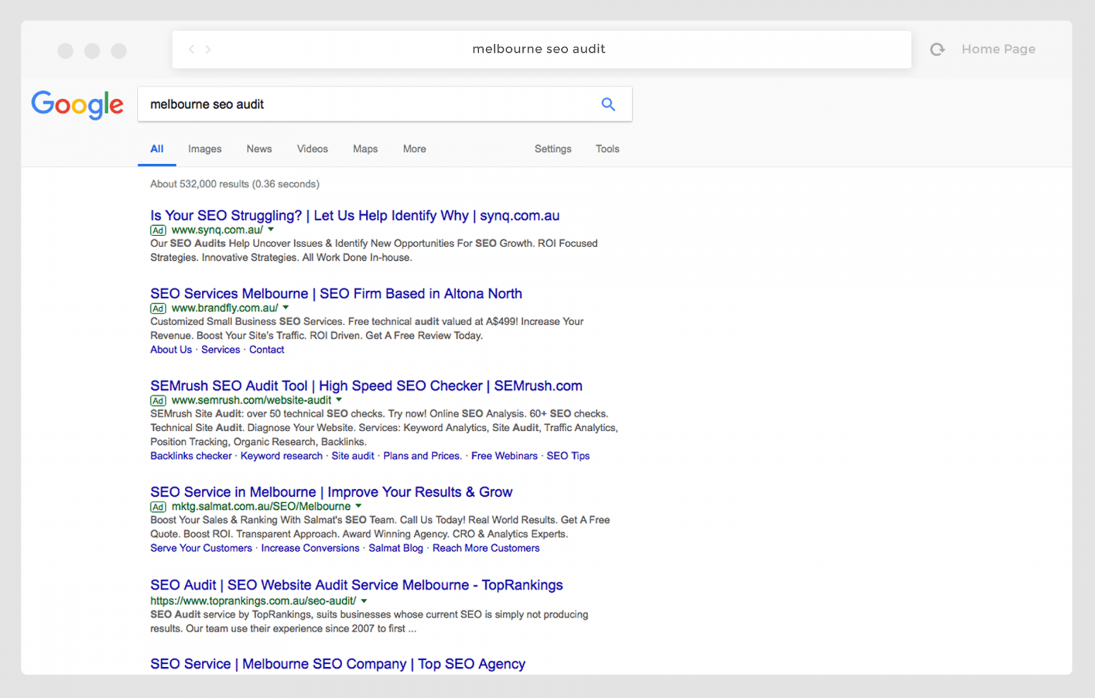Click the www.synq.com.au/ green URL
1095x698 pixels.
tap(217, 231)
